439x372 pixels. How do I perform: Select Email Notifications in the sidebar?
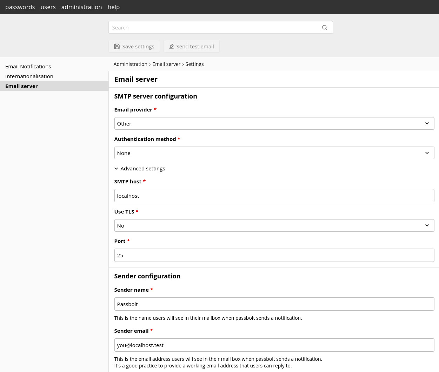coord(28,66)
